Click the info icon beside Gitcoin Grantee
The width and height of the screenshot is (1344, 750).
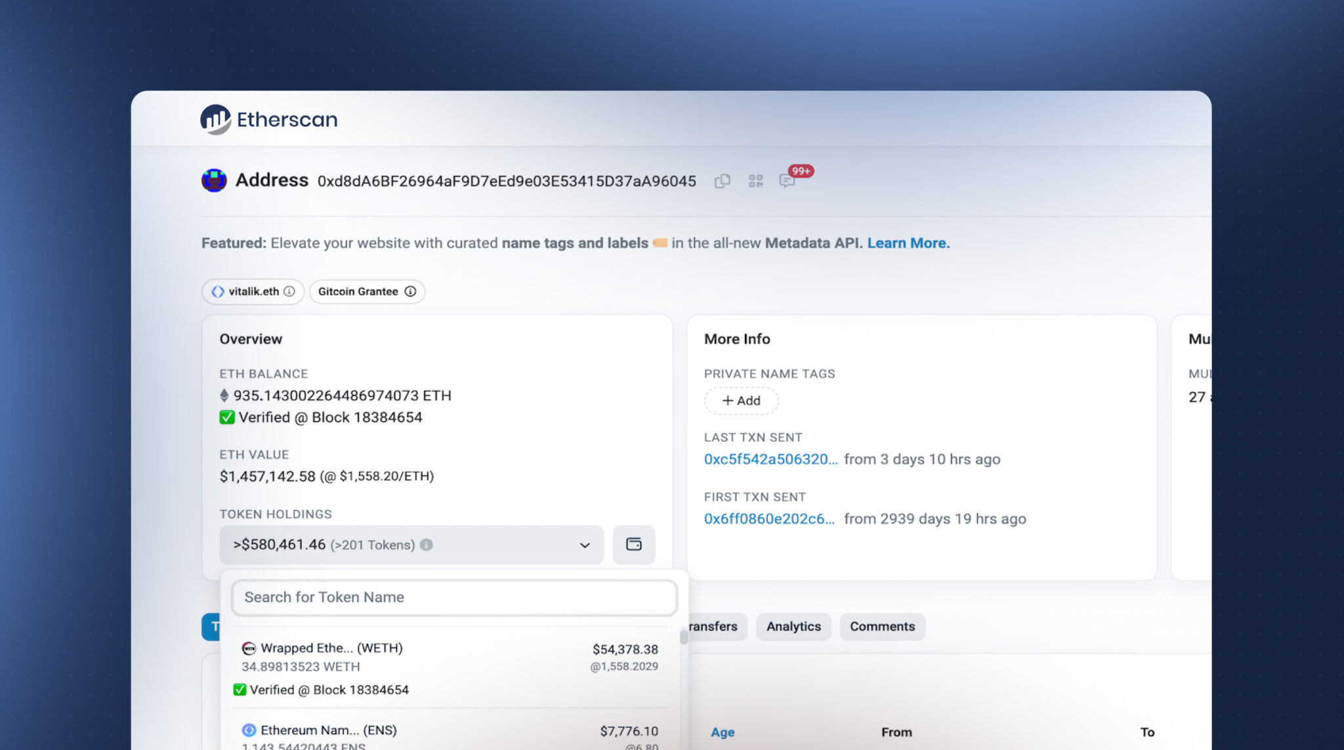click(410, 291)
